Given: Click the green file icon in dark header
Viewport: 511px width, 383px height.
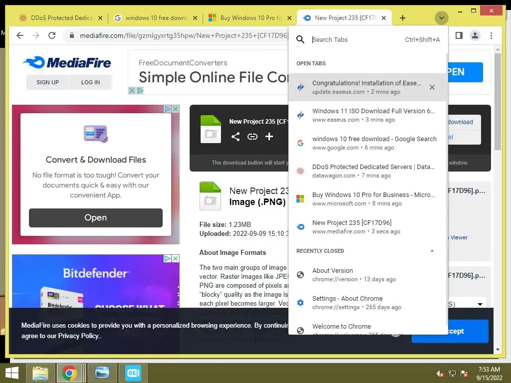Looking at the screenshot, I should (211, 129).
